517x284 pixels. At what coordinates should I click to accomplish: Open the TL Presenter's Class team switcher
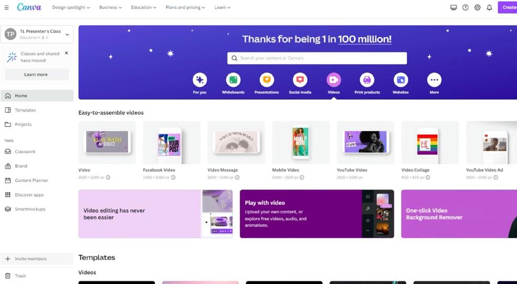37,34
